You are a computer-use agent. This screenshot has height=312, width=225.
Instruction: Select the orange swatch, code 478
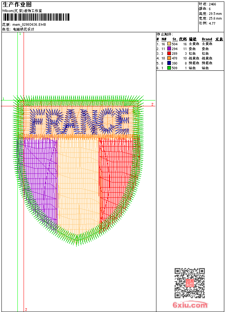coord(169,58)
